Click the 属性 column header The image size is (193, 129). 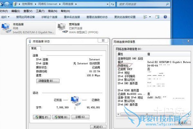[x=131, y=54]
